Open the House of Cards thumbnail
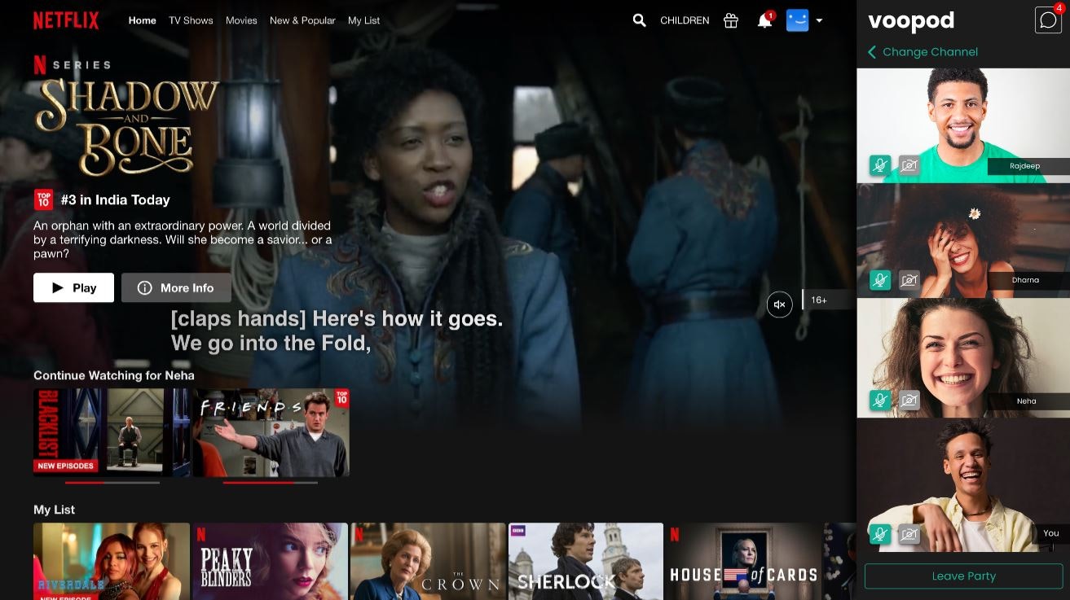The height and width of the screenshot is (600, 1070). tap(744, 562)
